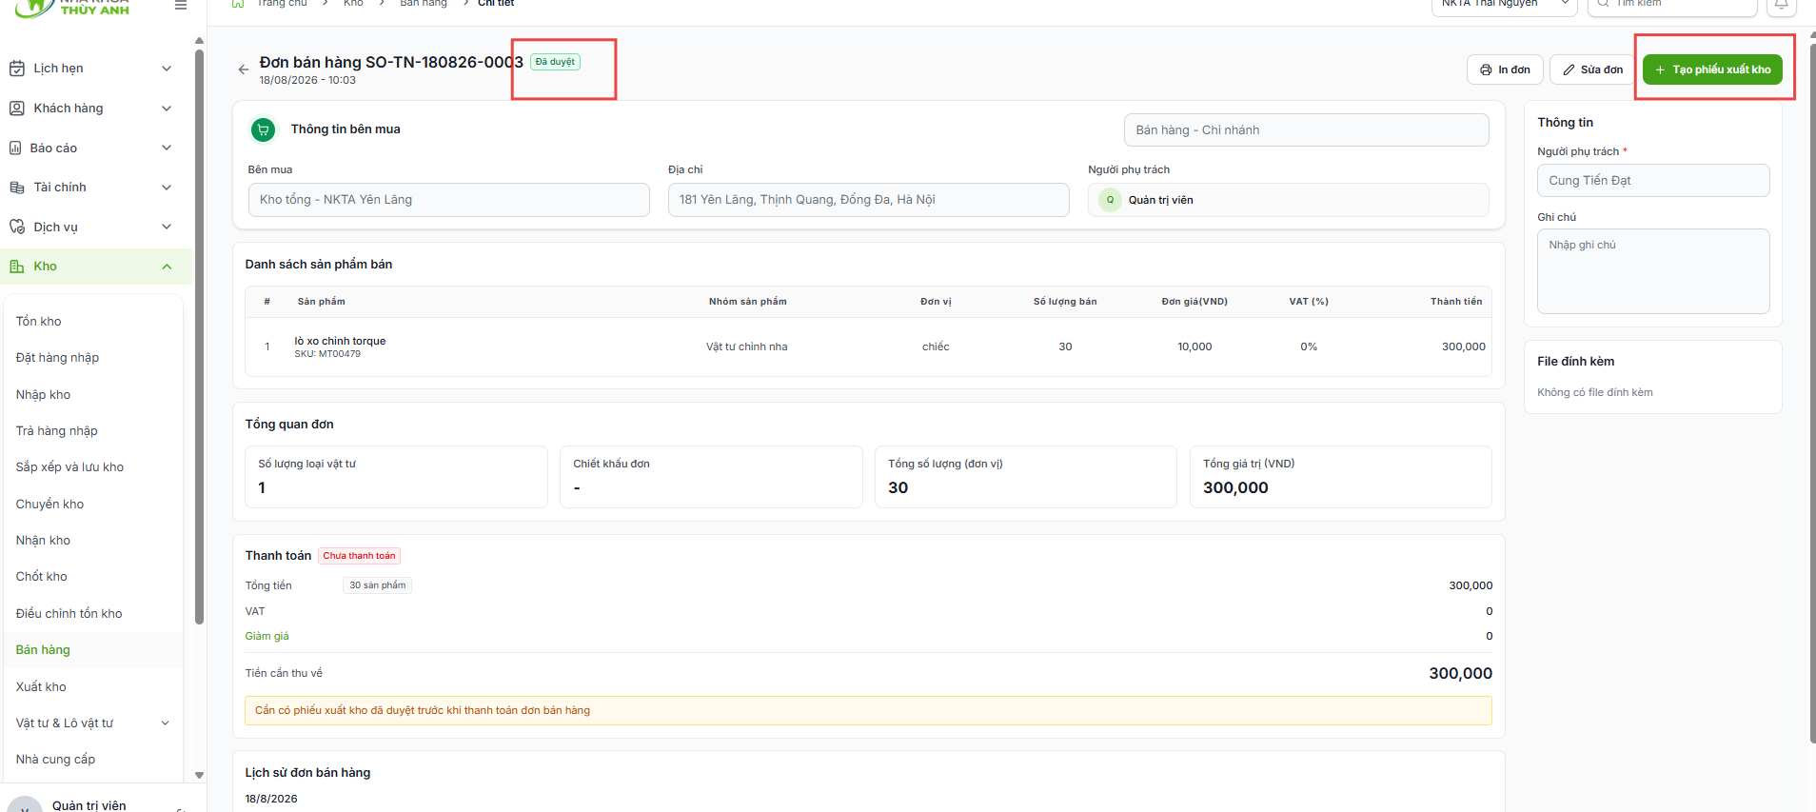Click the Tài chính icon in sidebar
The height and width of the screenshot is (812, 1816).
(17, 188)
